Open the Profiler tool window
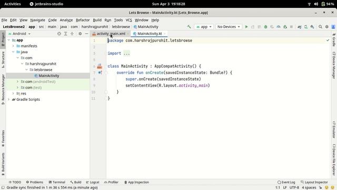This screenshot has height=190, width=337. (x=111, y=182)
